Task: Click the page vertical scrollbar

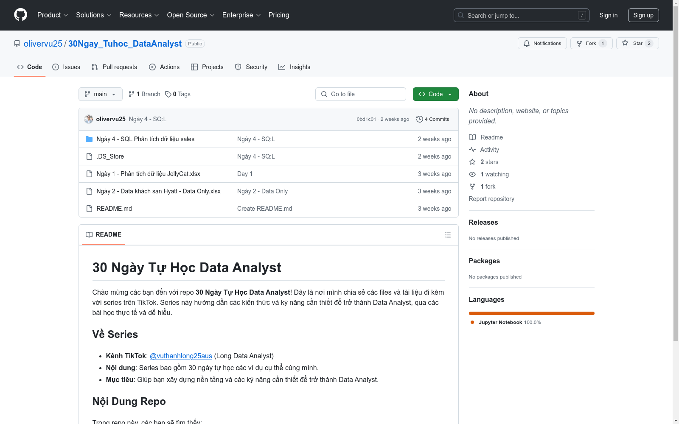Action: coord(676,174)
